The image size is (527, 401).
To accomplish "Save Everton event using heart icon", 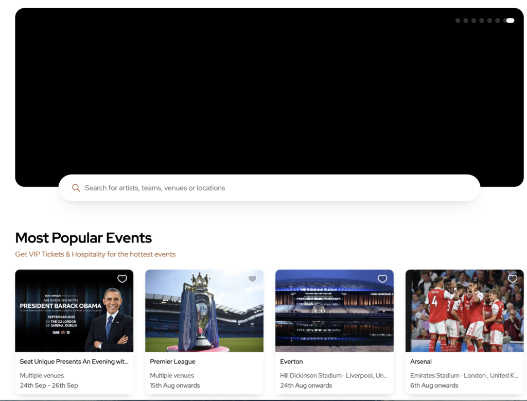I will 382,278.
